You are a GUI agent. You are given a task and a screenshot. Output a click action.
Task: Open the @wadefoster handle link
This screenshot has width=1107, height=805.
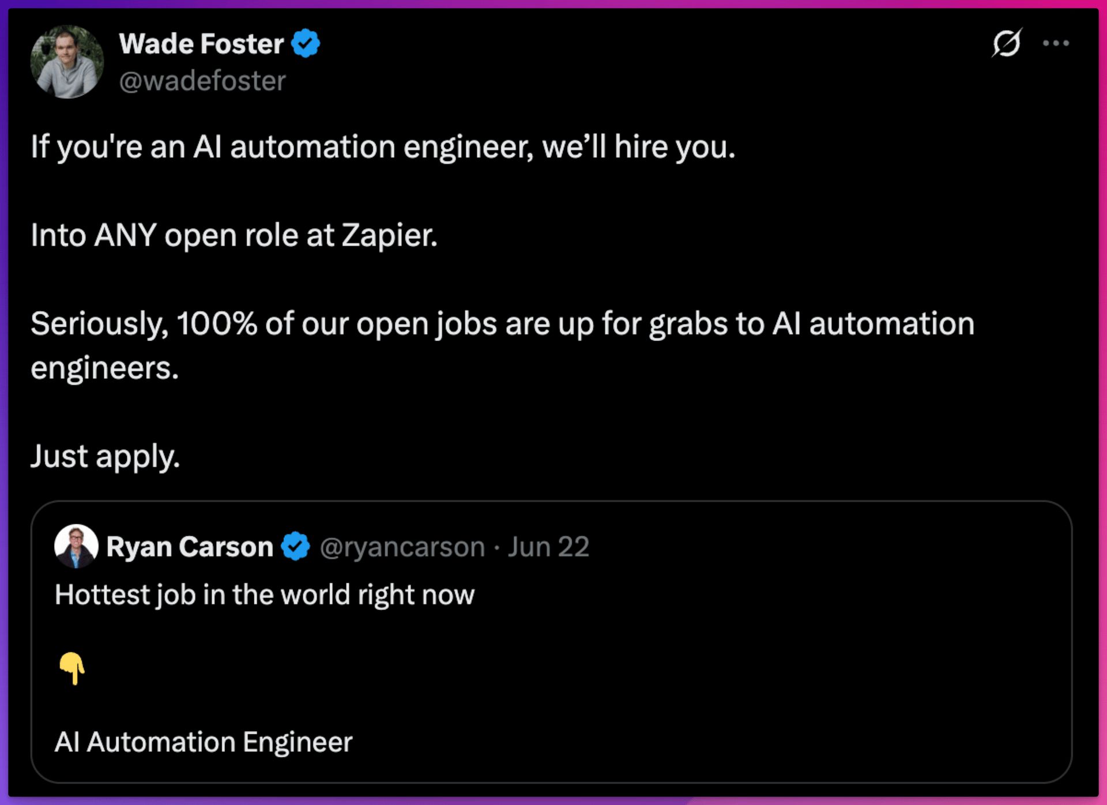(x=202, y=81)
